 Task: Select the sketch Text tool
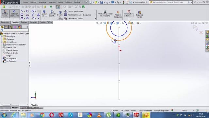click(x=39, y=15)
